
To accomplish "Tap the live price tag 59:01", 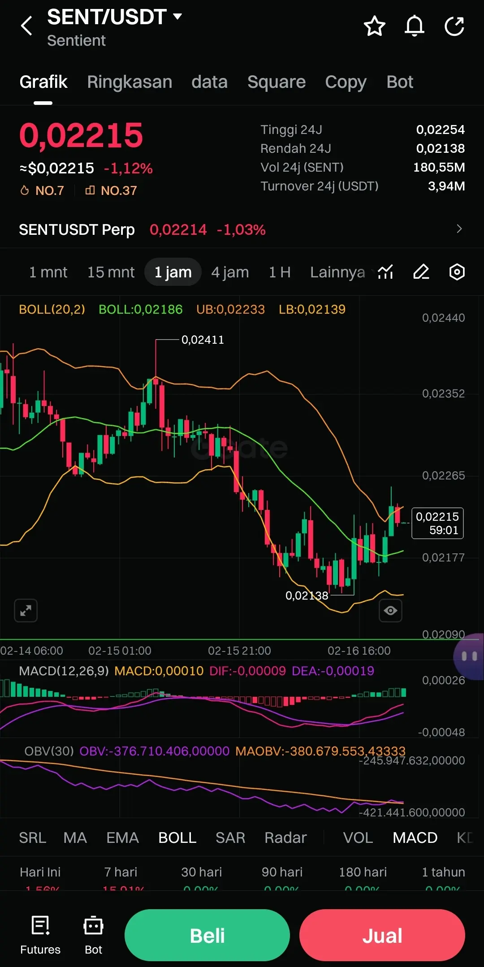I will [437, 523].
